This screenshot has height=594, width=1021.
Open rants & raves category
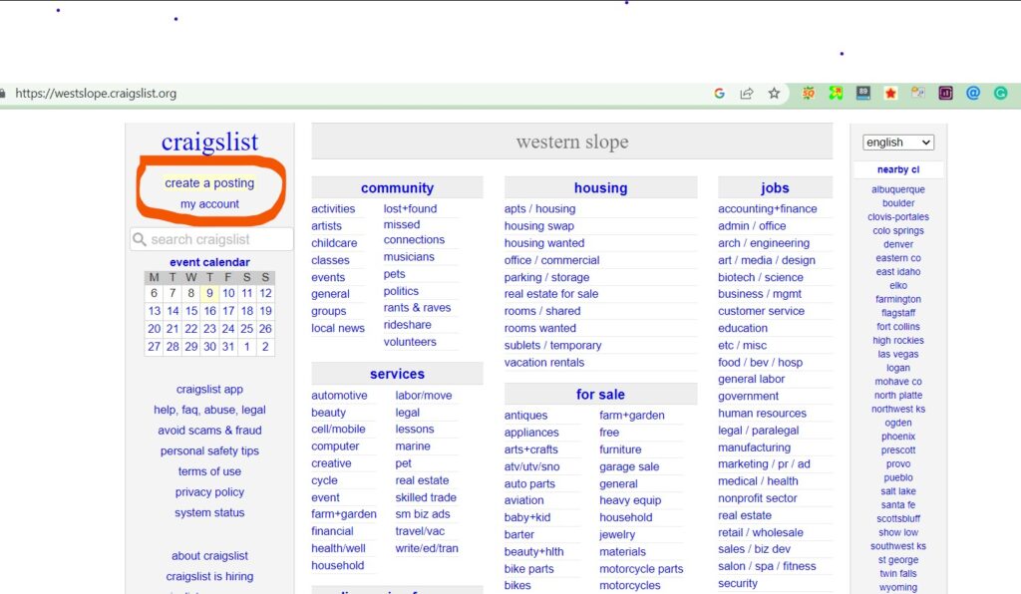pyautogui.click(x=418, y=308)
